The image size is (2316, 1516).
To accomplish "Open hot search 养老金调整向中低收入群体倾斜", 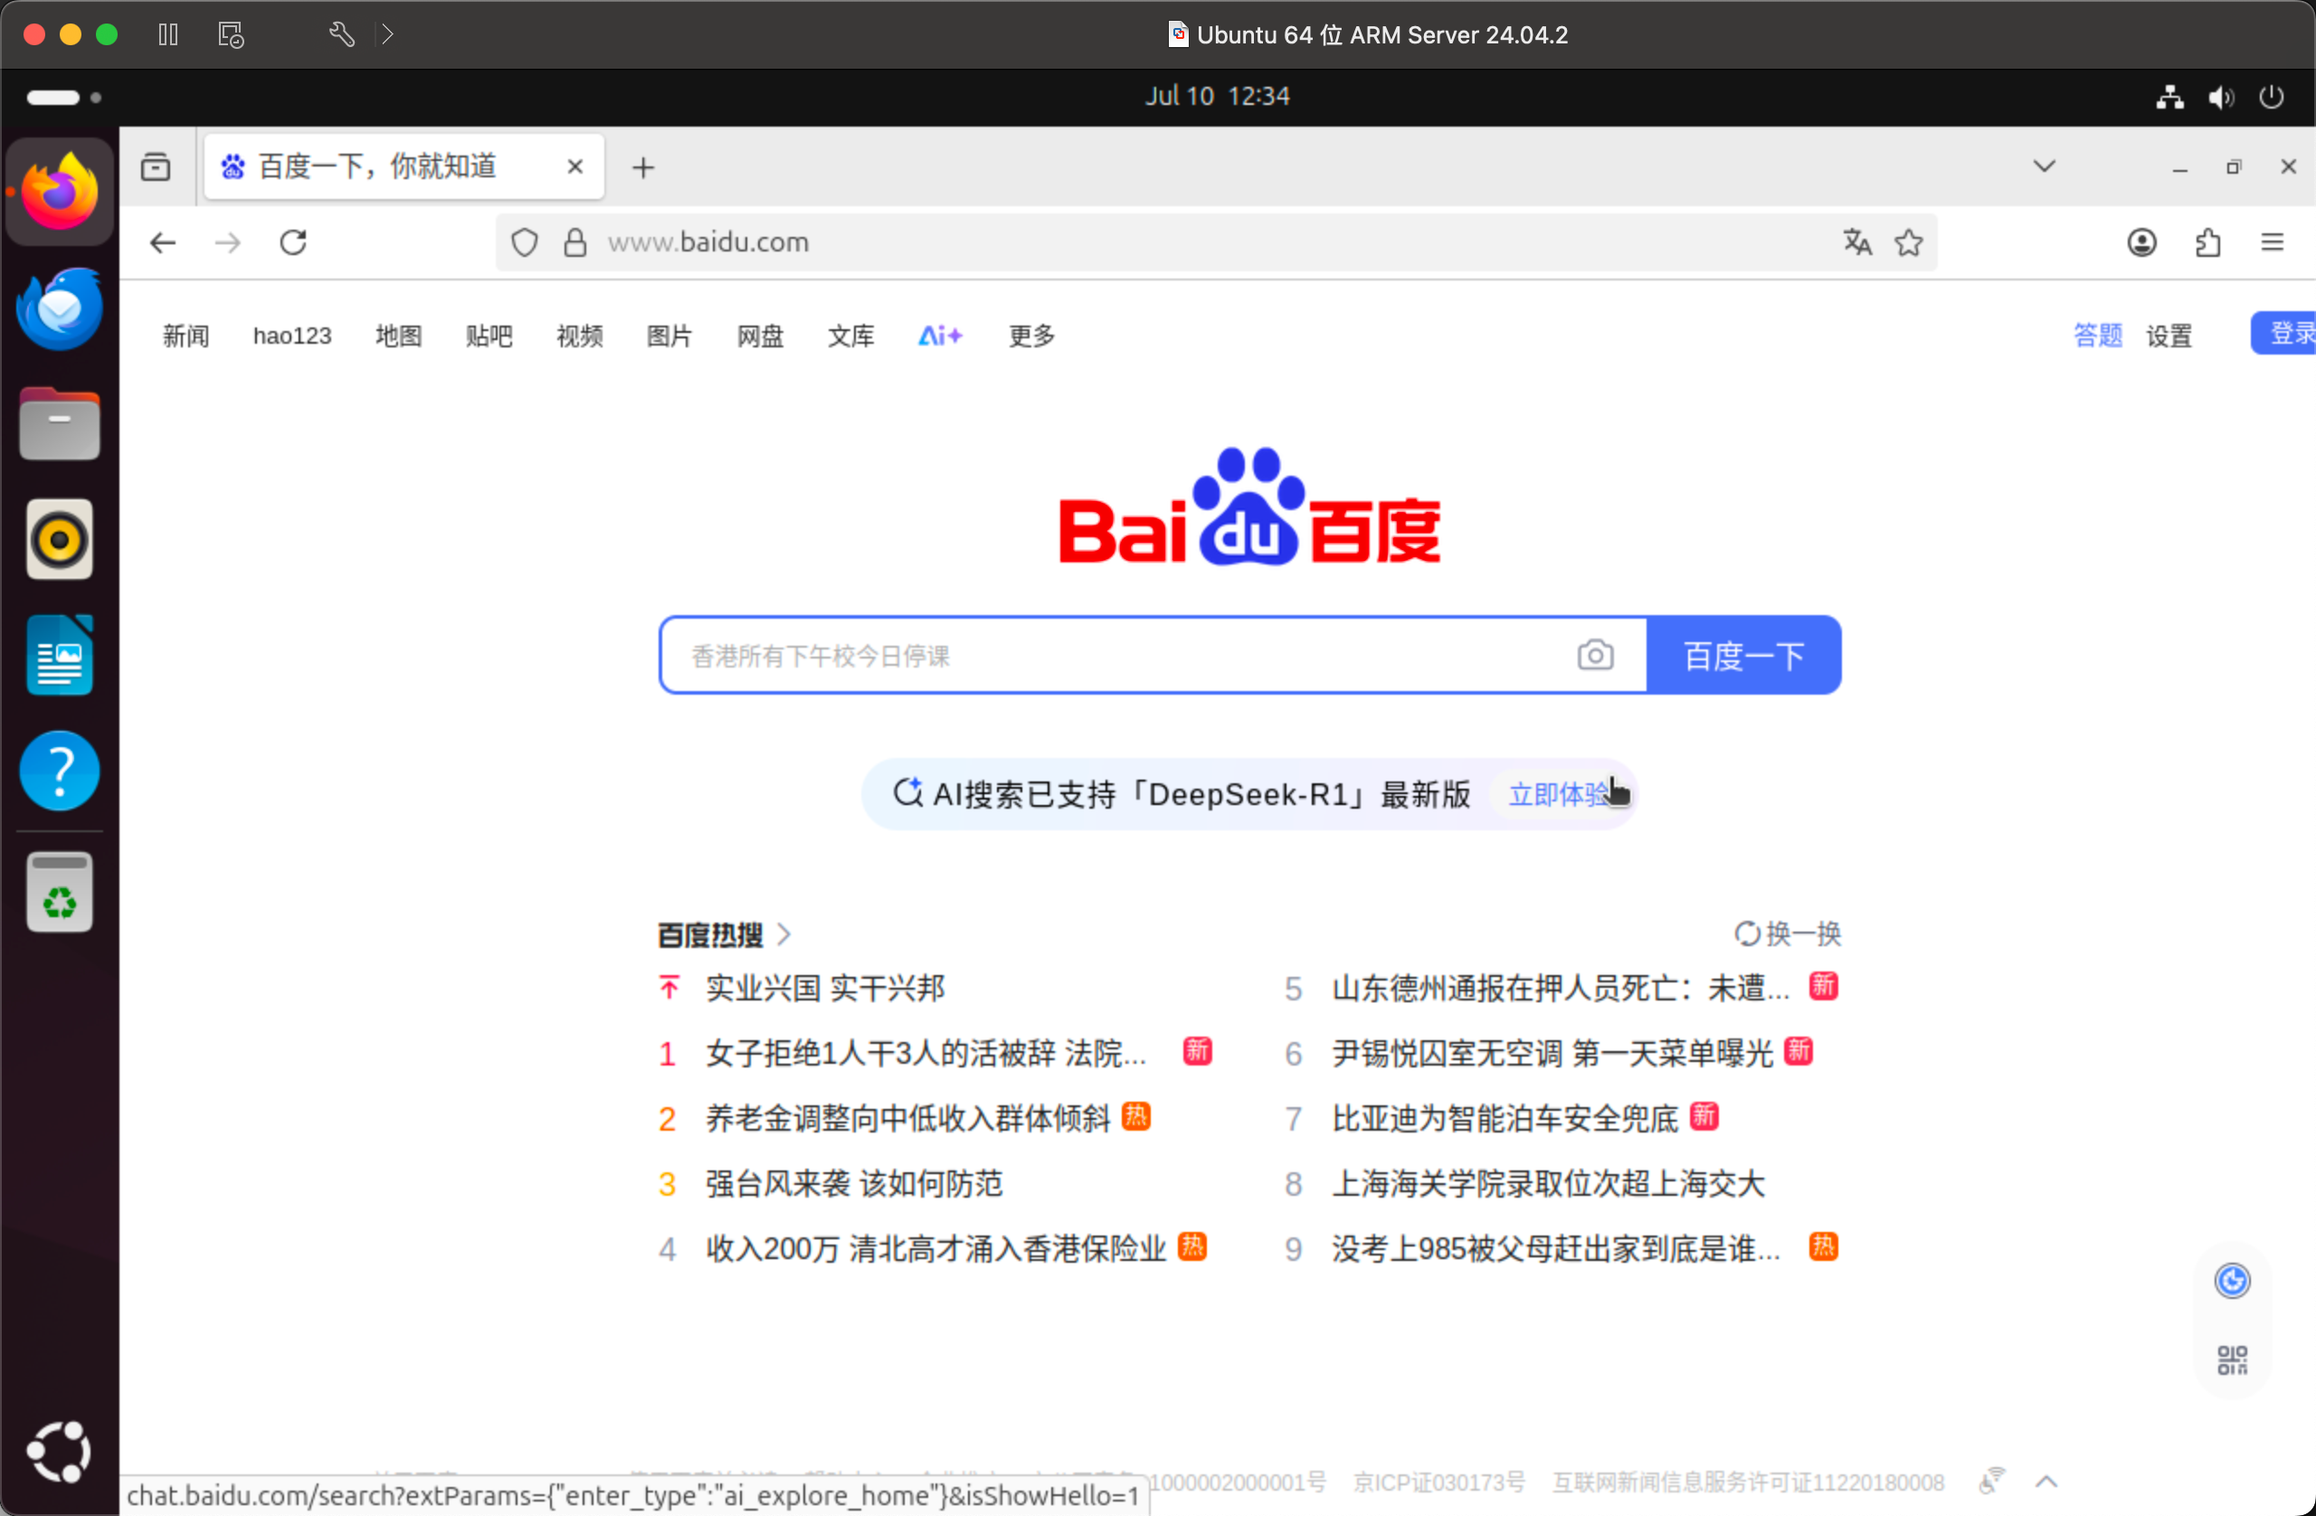I will (x=908, y=1118).
